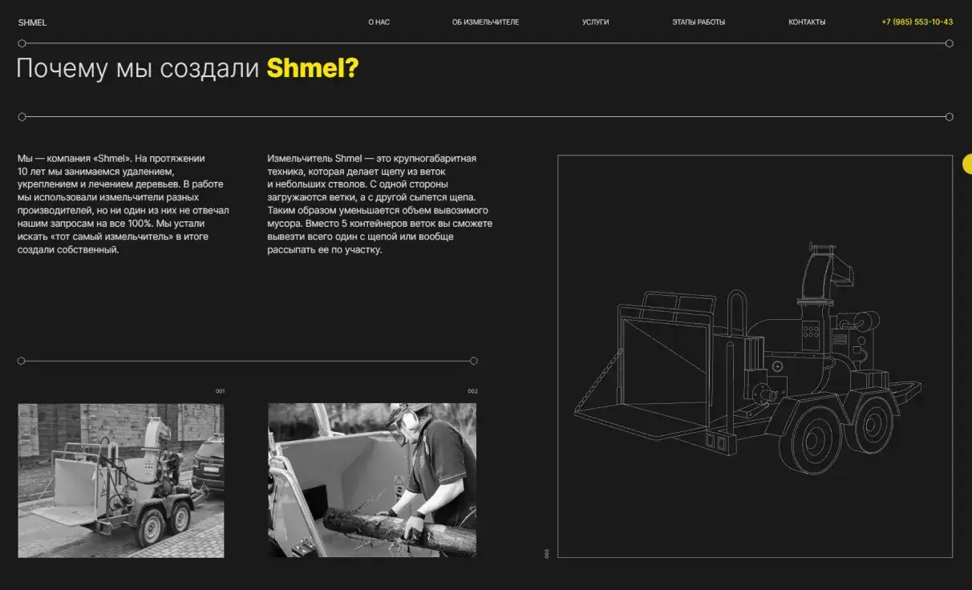Image resolution: width=972 pixels, height=590 pixels.
Task: Open the photo of chipper trailer beside car
Action: 121,480
